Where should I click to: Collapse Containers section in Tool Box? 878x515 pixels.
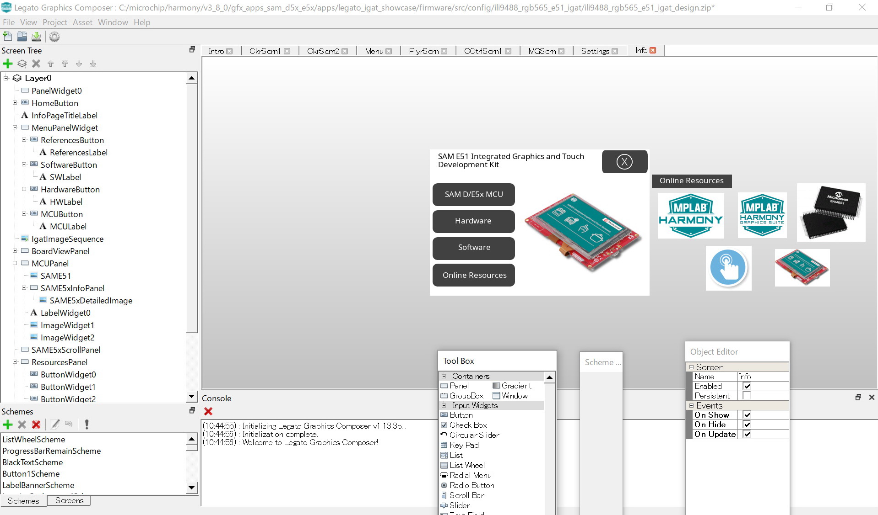coord(444,376)
